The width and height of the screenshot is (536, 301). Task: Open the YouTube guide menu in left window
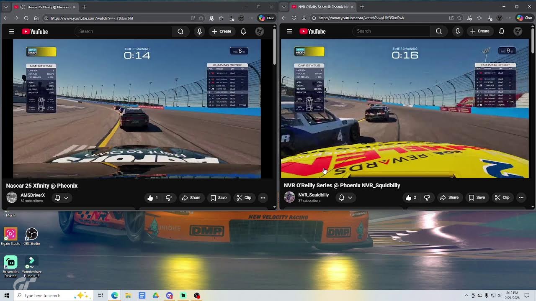pos(12,31)
